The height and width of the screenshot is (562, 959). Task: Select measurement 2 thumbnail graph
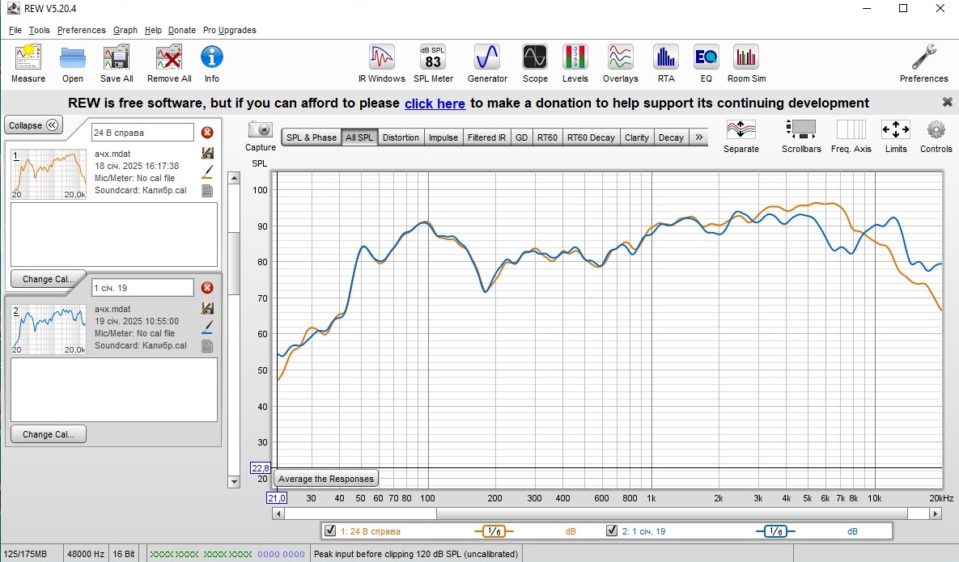[x=49, y=329]
